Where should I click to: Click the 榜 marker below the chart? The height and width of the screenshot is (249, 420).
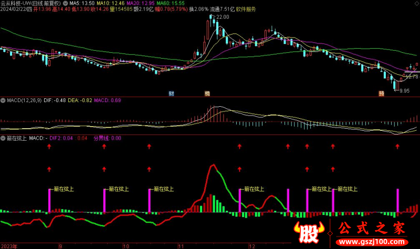coord(207,94)
